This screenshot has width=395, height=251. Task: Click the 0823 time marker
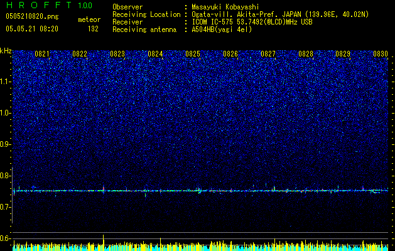(117, 54)
